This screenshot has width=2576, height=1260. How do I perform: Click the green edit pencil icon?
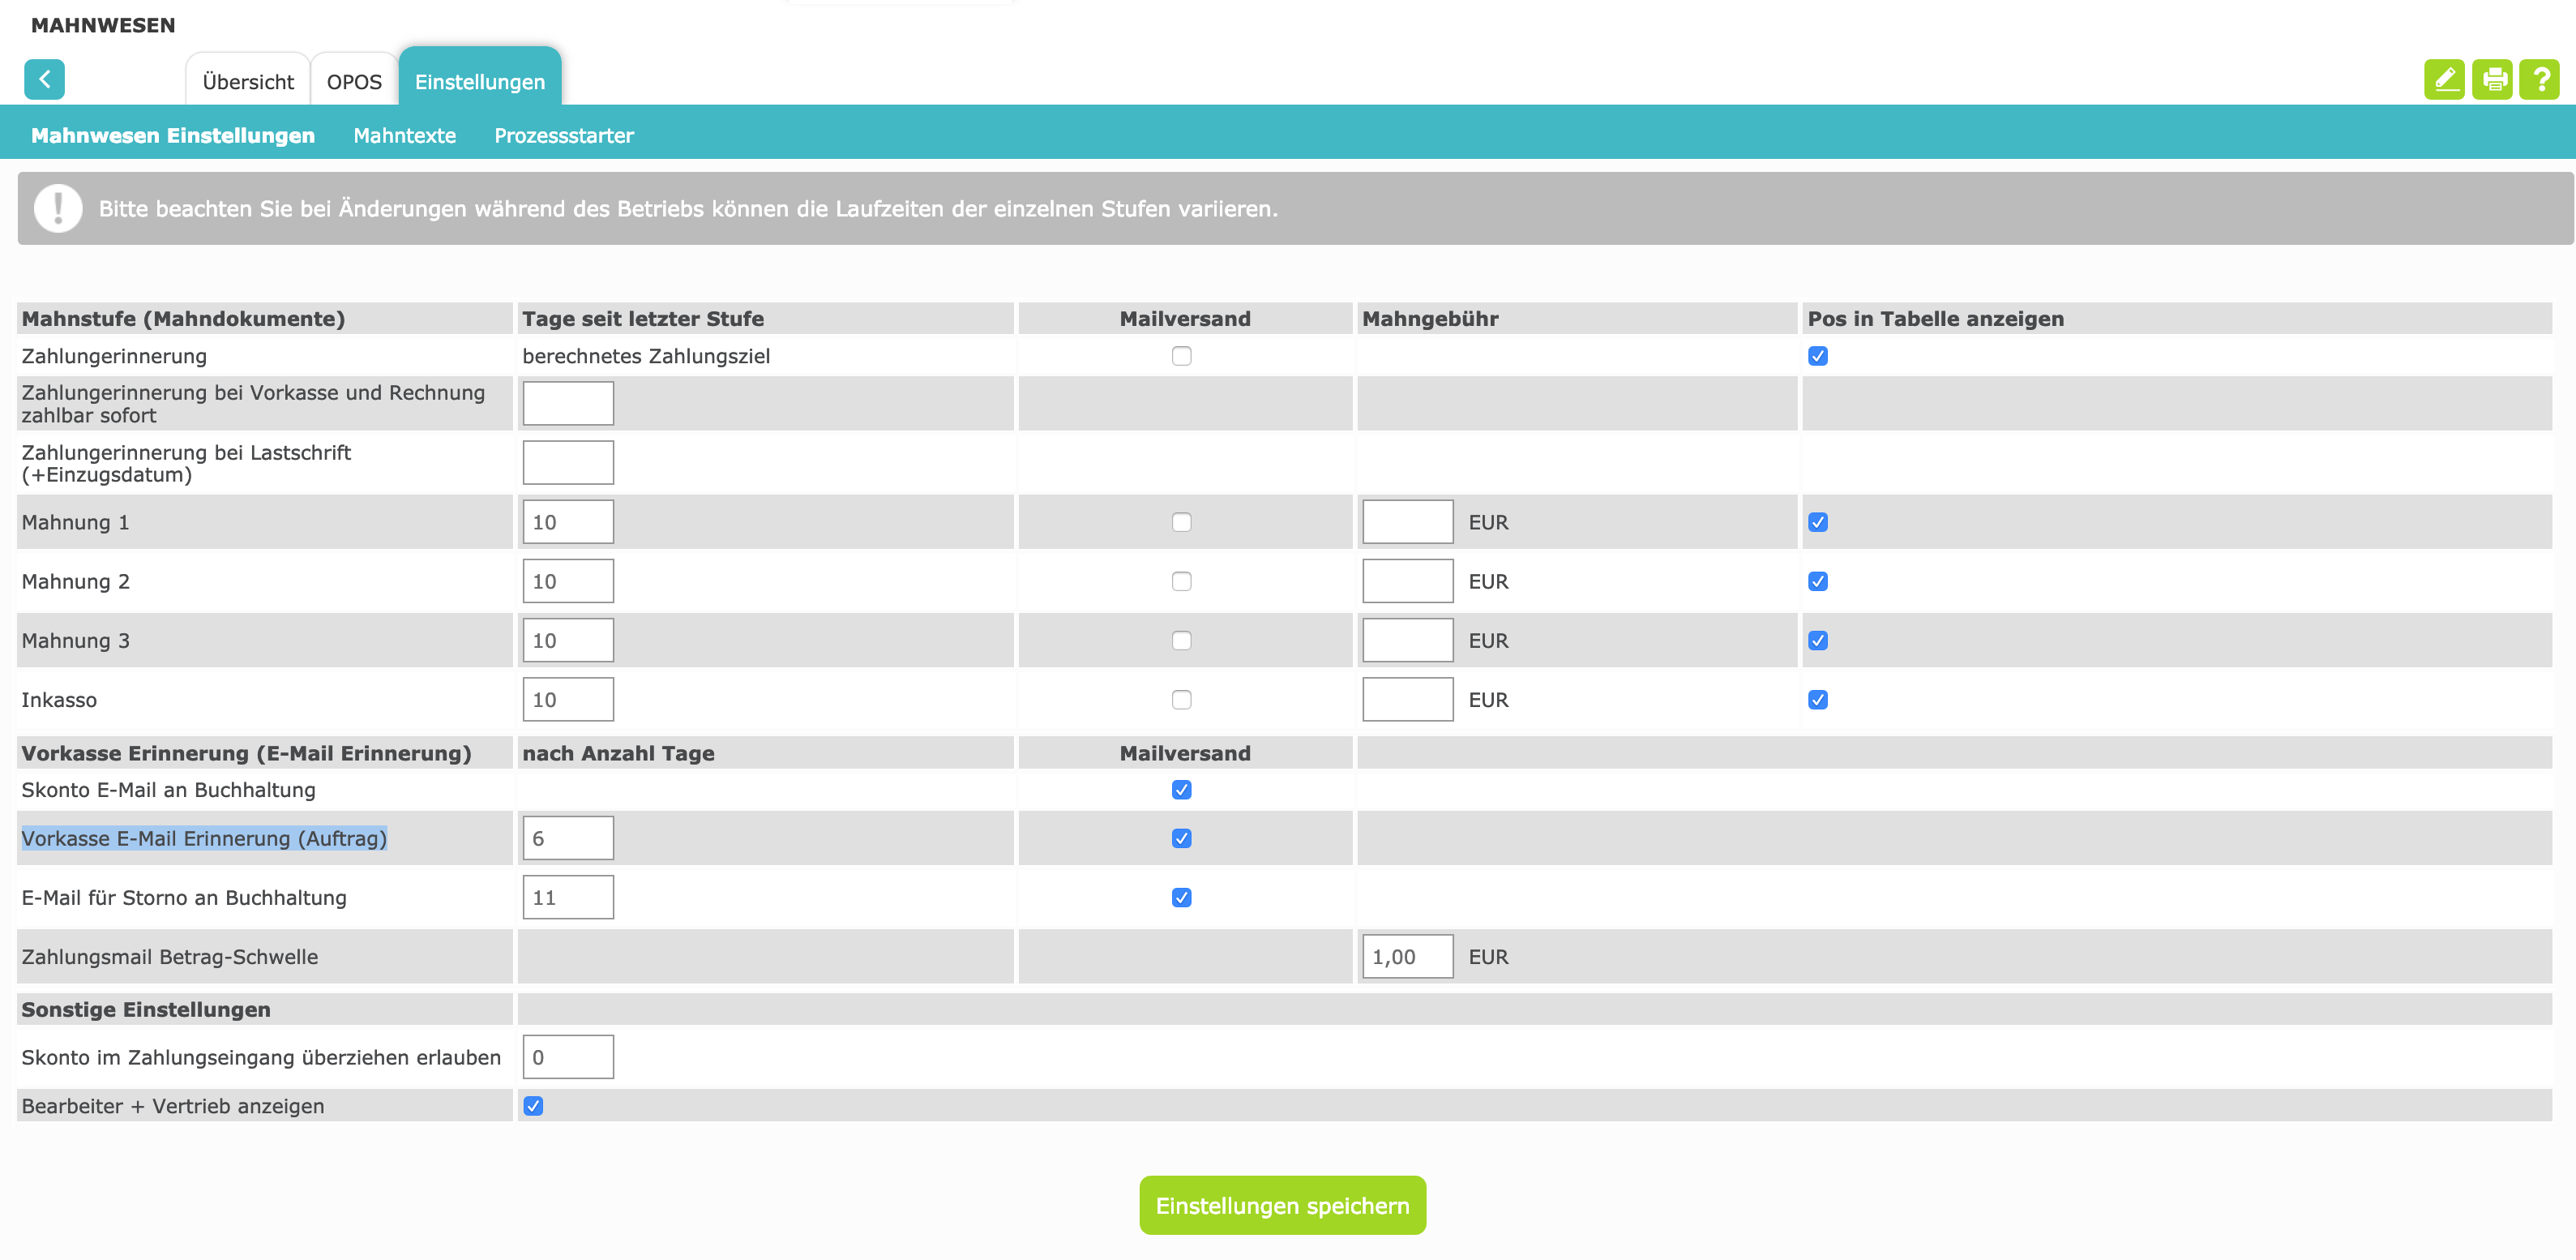click(x=2444, y=80)
